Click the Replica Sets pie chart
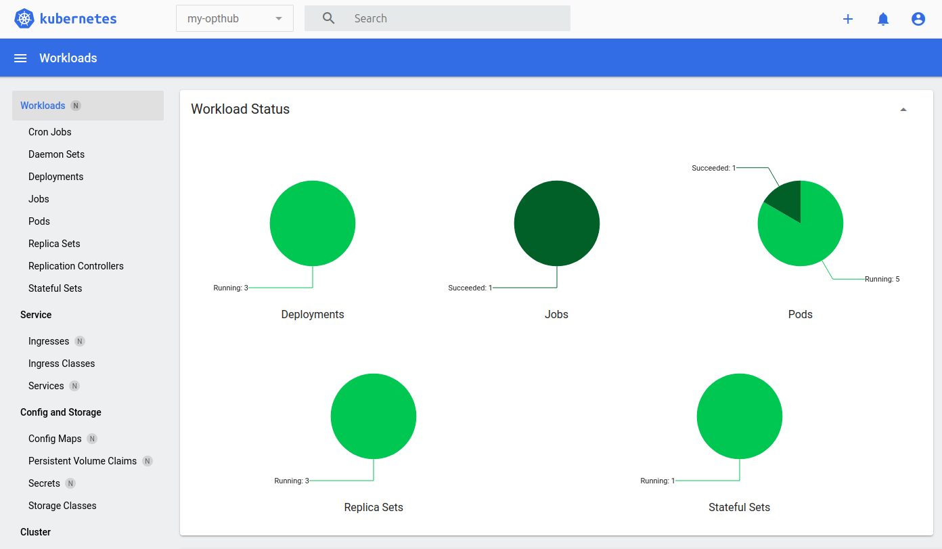Viewport: 942px width, 549px height. click(x=374, y=416)
